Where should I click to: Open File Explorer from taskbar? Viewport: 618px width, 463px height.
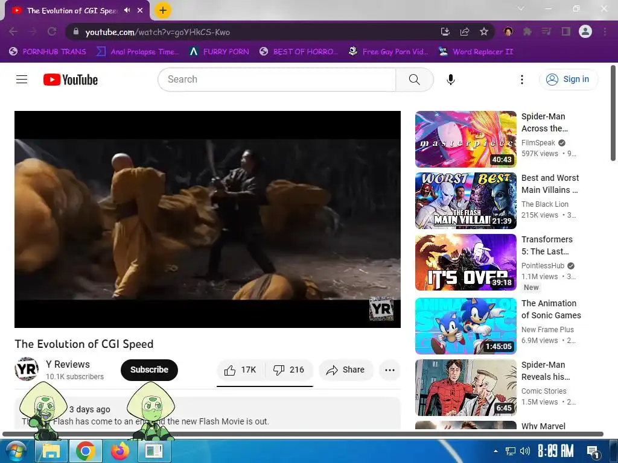(51, 451)
